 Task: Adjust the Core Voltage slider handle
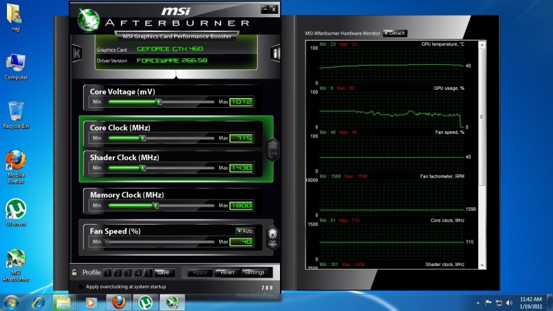[x=159, y=102]
